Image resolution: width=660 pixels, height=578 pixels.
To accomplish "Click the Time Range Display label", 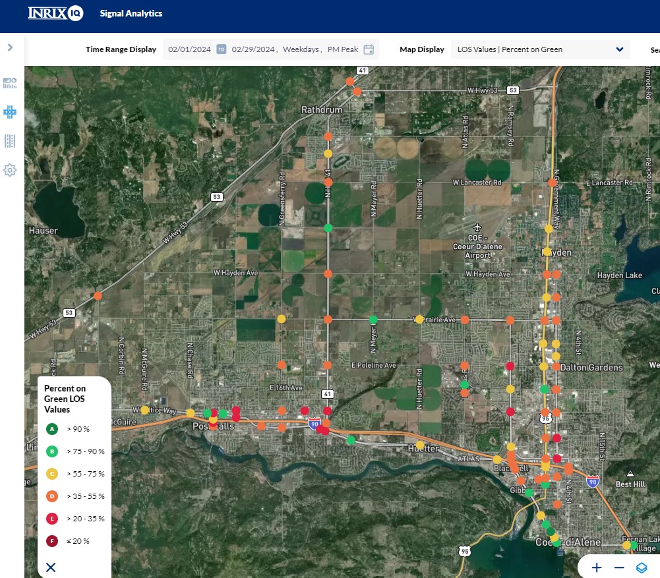I will pyautogui.click(x=121, y=49).
